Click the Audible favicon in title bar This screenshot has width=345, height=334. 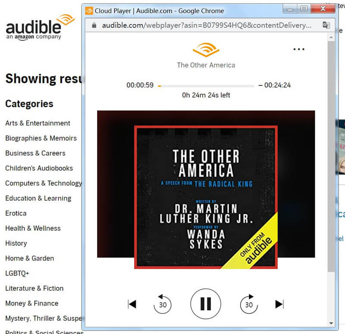click(89, 10)
